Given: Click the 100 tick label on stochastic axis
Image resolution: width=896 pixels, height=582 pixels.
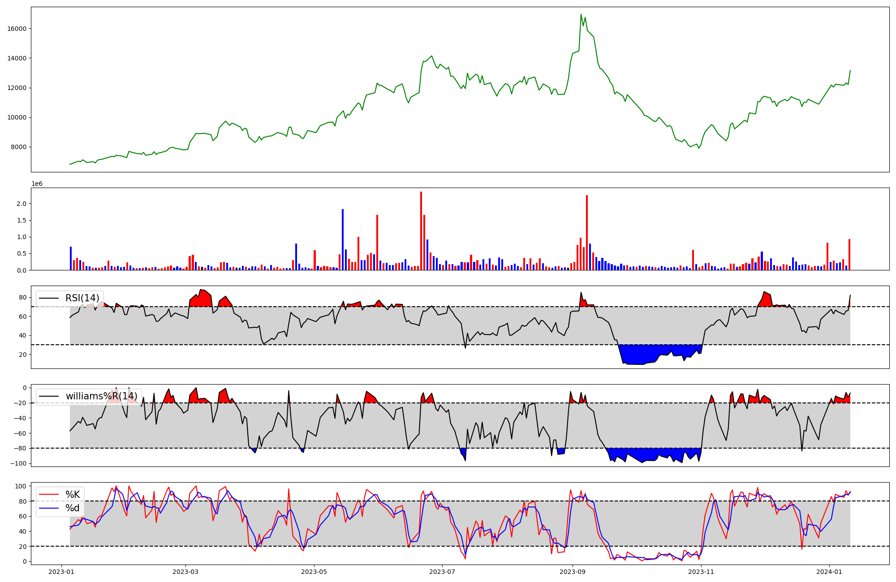Looking at the screenshot, I should click(21, 486).
